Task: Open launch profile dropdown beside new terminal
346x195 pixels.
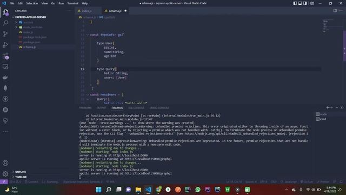Action: coord(331,108)
